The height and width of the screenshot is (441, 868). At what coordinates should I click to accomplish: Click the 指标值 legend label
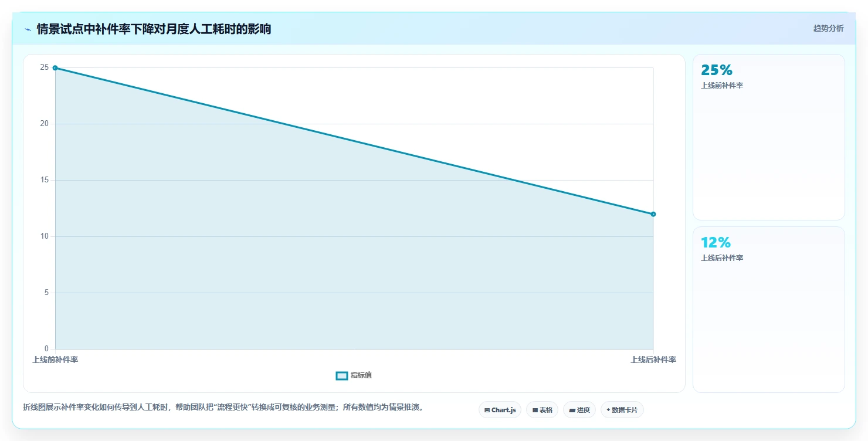click(361, 375)
